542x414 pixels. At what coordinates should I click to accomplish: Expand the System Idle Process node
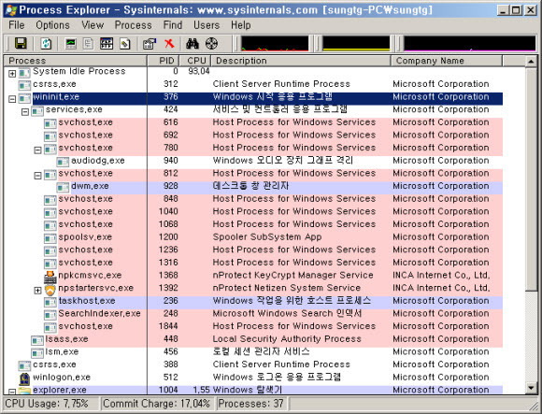12,74
